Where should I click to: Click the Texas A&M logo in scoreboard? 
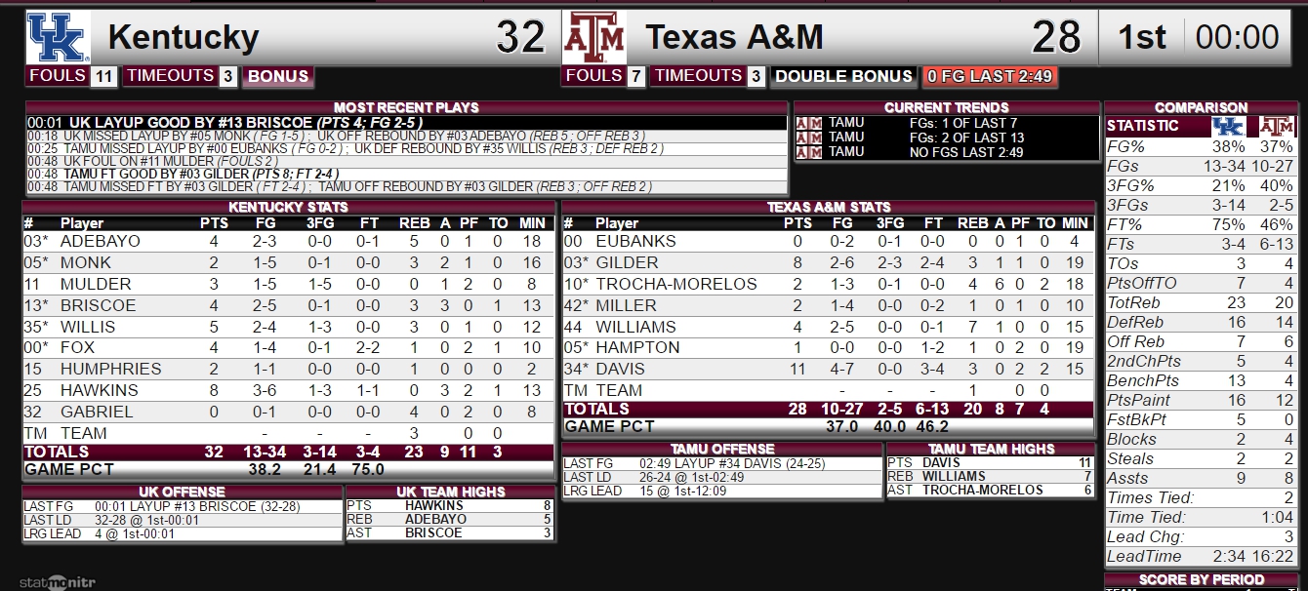[594, 38]
